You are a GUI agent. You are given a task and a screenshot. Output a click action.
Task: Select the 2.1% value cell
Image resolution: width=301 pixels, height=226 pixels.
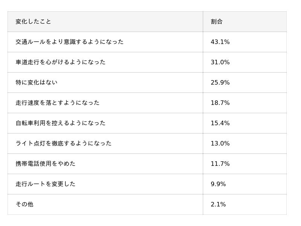[x=245, y=204]
